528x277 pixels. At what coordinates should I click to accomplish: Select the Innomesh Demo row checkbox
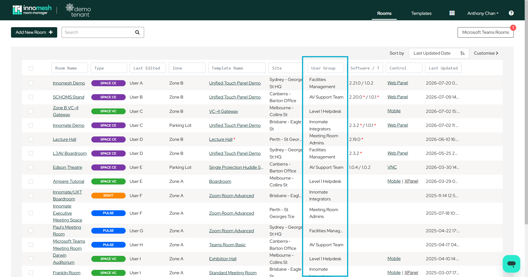(31, 83)
